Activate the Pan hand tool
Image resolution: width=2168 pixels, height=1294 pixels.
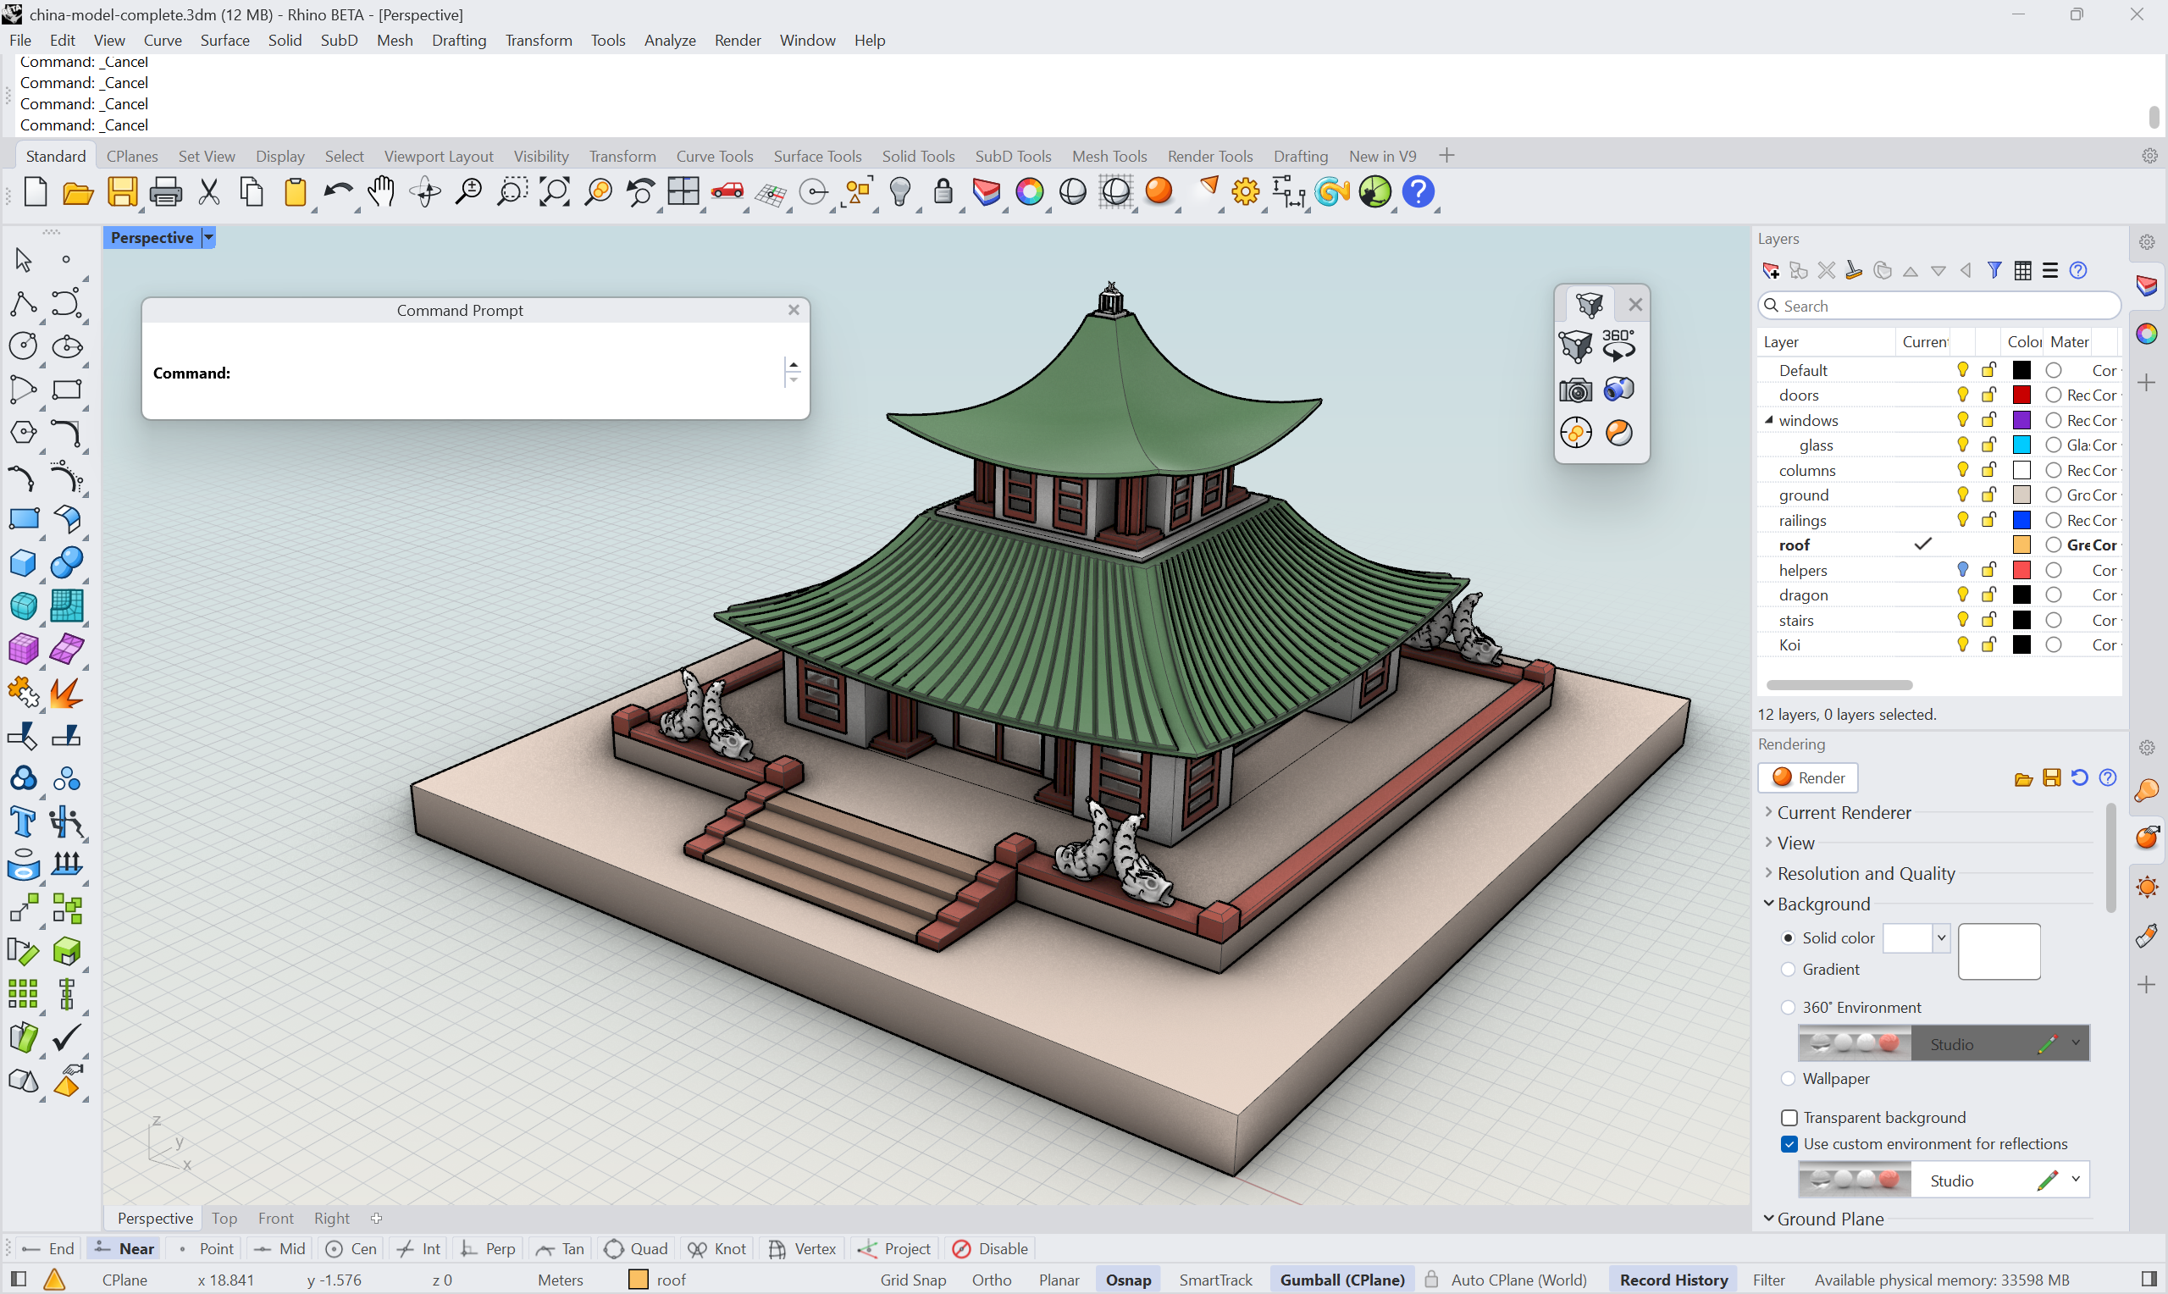[380, 192]
